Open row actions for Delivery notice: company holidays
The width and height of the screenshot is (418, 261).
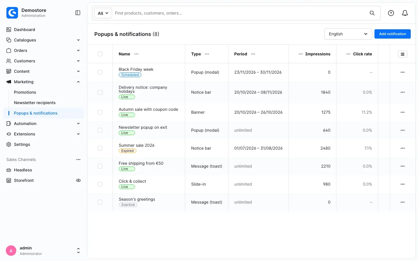(x=403, y=92)
